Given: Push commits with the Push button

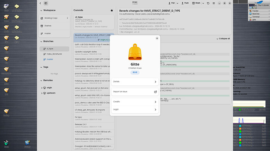Looking at the screenshot, I should click(x=185, y=3).
